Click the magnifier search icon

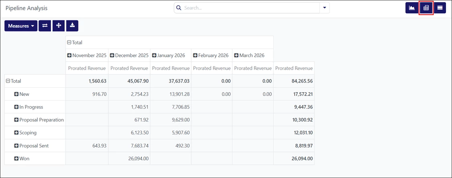pos(178,8)
